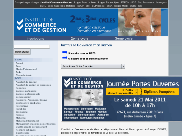The image size is (182, 136).
Task: Click the blue arrow beside Master Européen
Action: click(x=65, y=58)
